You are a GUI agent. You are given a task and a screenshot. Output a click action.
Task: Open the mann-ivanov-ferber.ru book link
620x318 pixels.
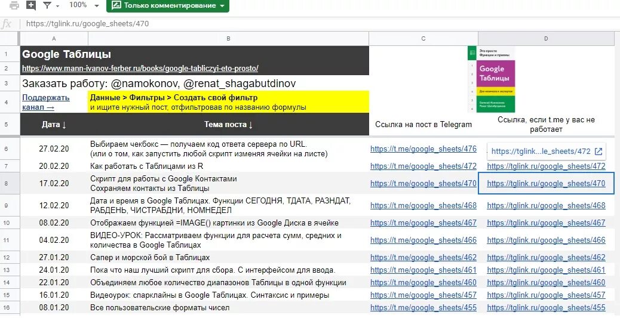pyautogui.click(x=140, y=69)
